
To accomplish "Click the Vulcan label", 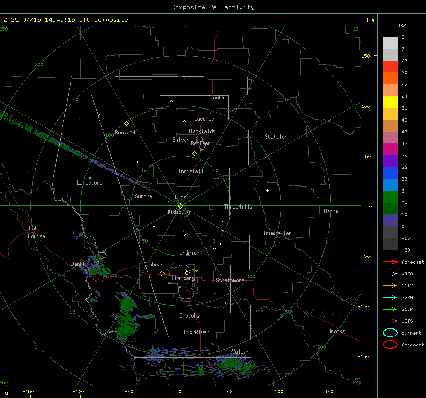I will 240,352.
